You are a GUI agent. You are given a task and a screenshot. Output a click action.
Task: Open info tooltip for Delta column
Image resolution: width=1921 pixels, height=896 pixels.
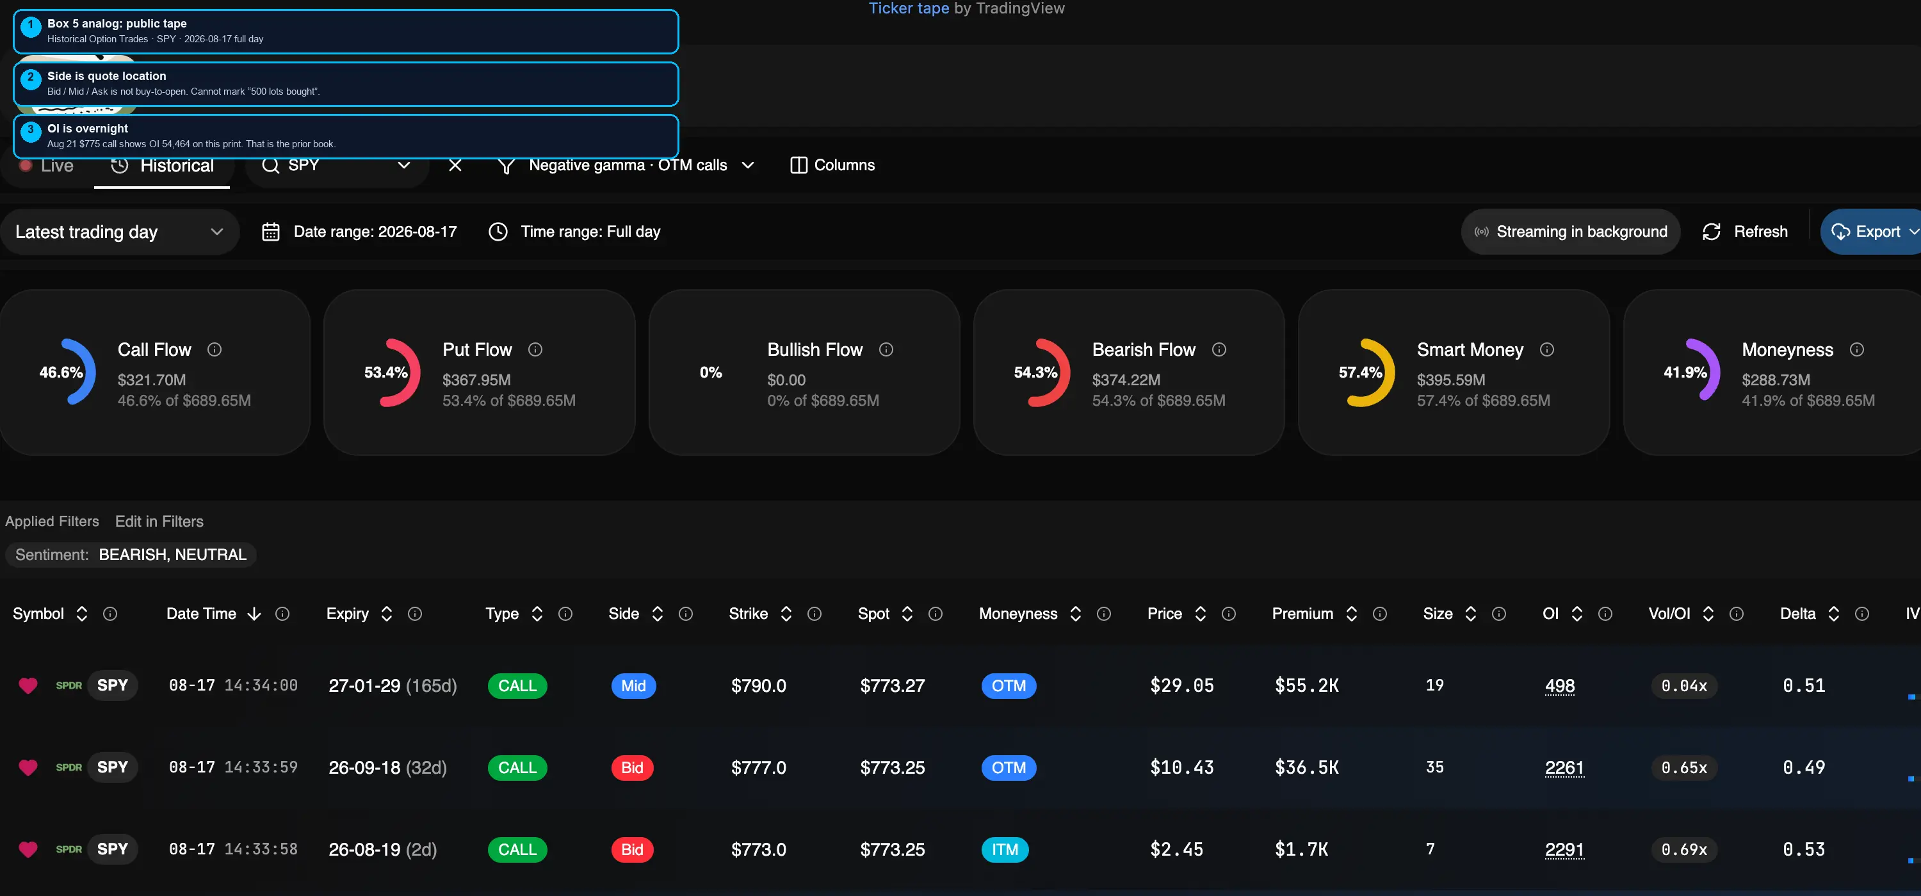coord(1862,614)
